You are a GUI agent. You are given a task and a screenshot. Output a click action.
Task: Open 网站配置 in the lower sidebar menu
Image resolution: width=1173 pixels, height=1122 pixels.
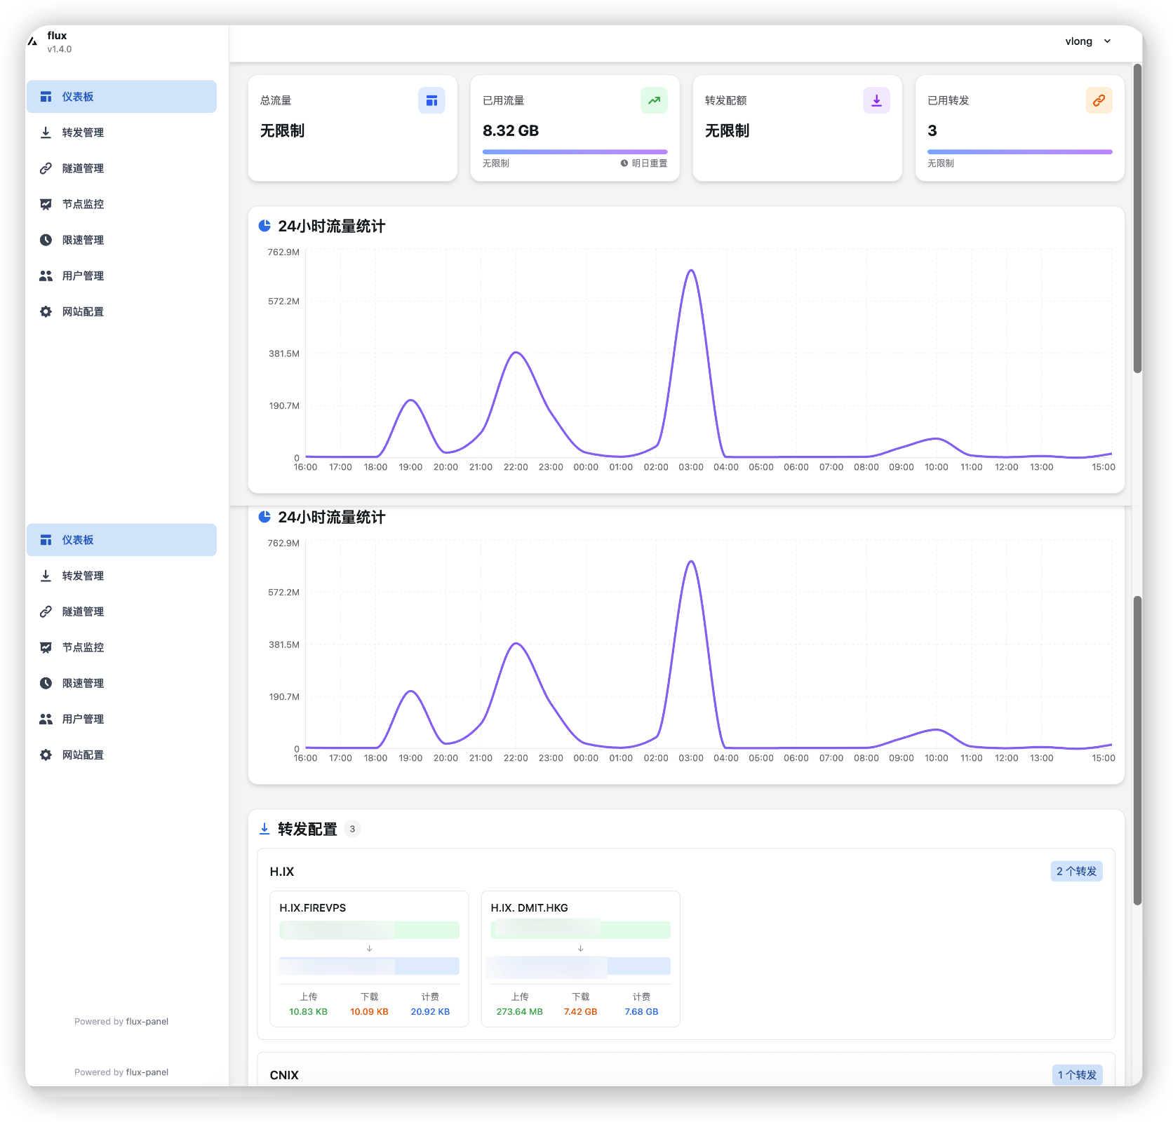[x=83, y=755]
